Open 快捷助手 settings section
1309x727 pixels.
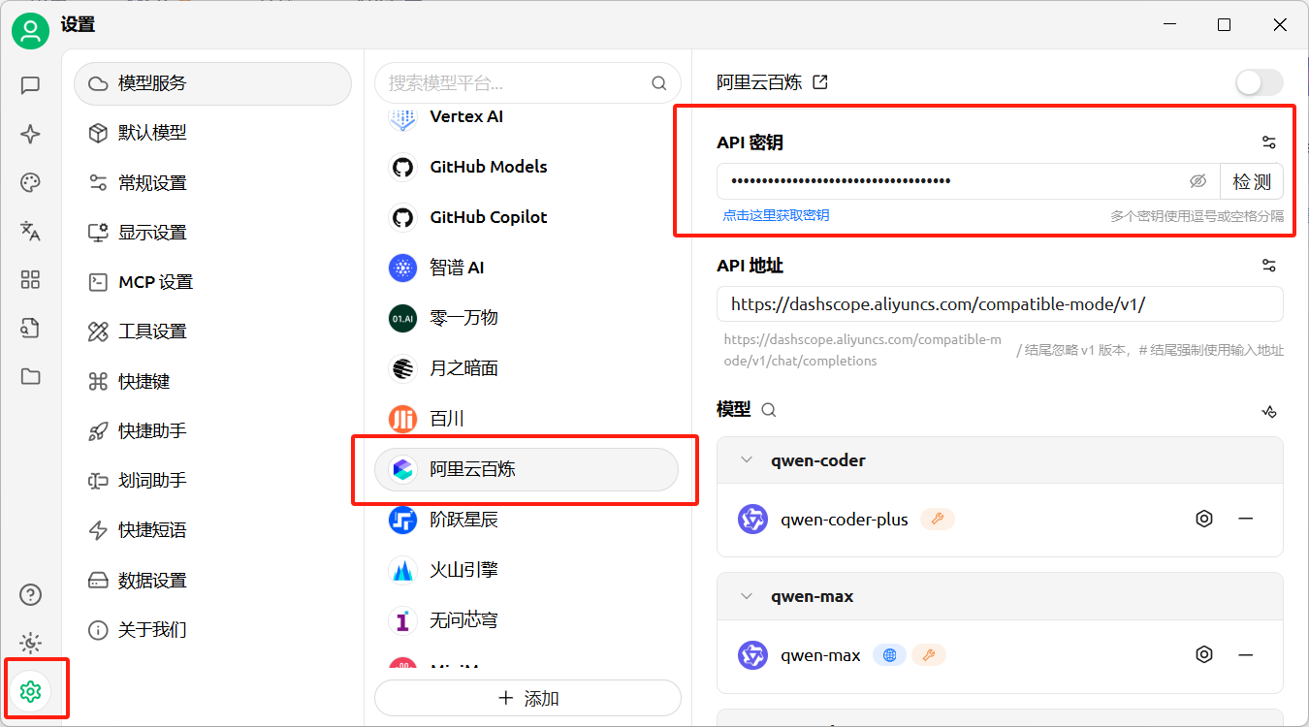212,430
